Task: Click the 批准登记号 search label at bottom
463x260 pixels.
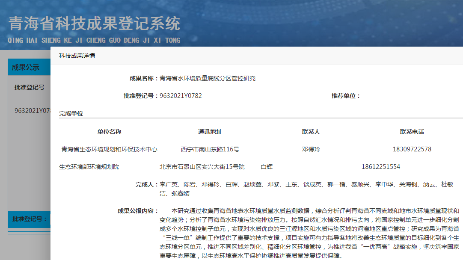Action: 29,219
